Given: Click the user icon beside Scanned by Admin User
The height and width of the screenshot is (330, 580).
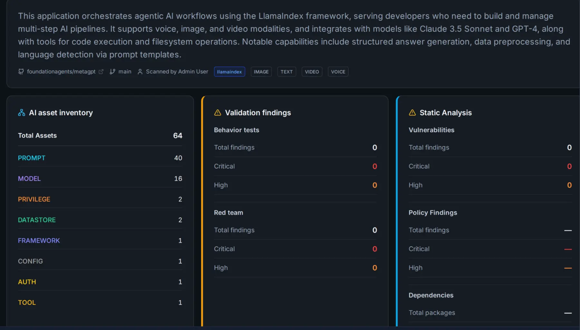Looking at the screenshot, I should coord(140,72).
